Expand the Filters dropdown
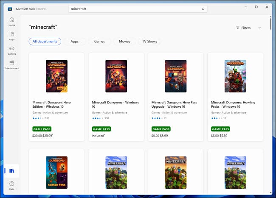Image resolution: width=276 pixels, height=198 pixels. pyautogui.click(x=243, y=28)
